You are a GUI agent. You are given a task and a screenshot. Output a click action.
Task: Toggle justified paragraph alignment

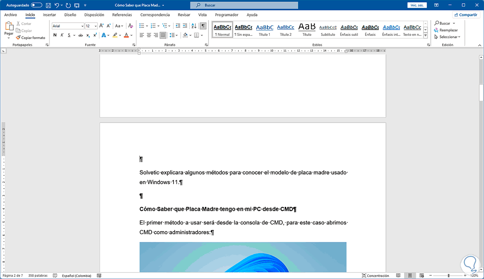click(x=163, y=35)
